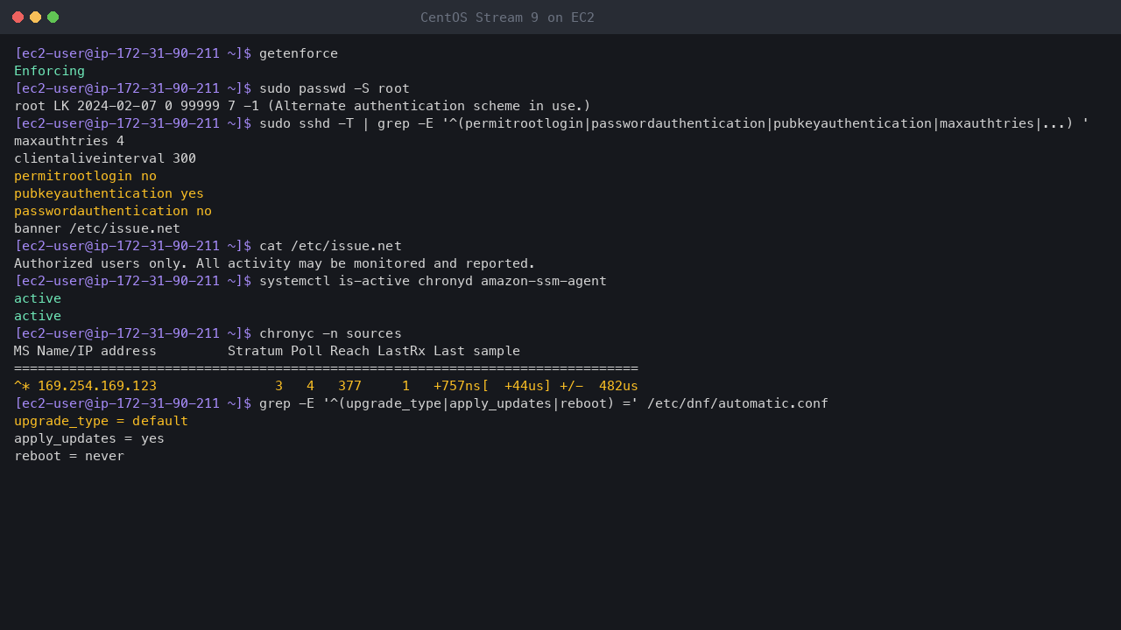Screen dimensions: 1121x630
Task: Click the "cat /etc/issue.net" command
Action: coord(330,246)
